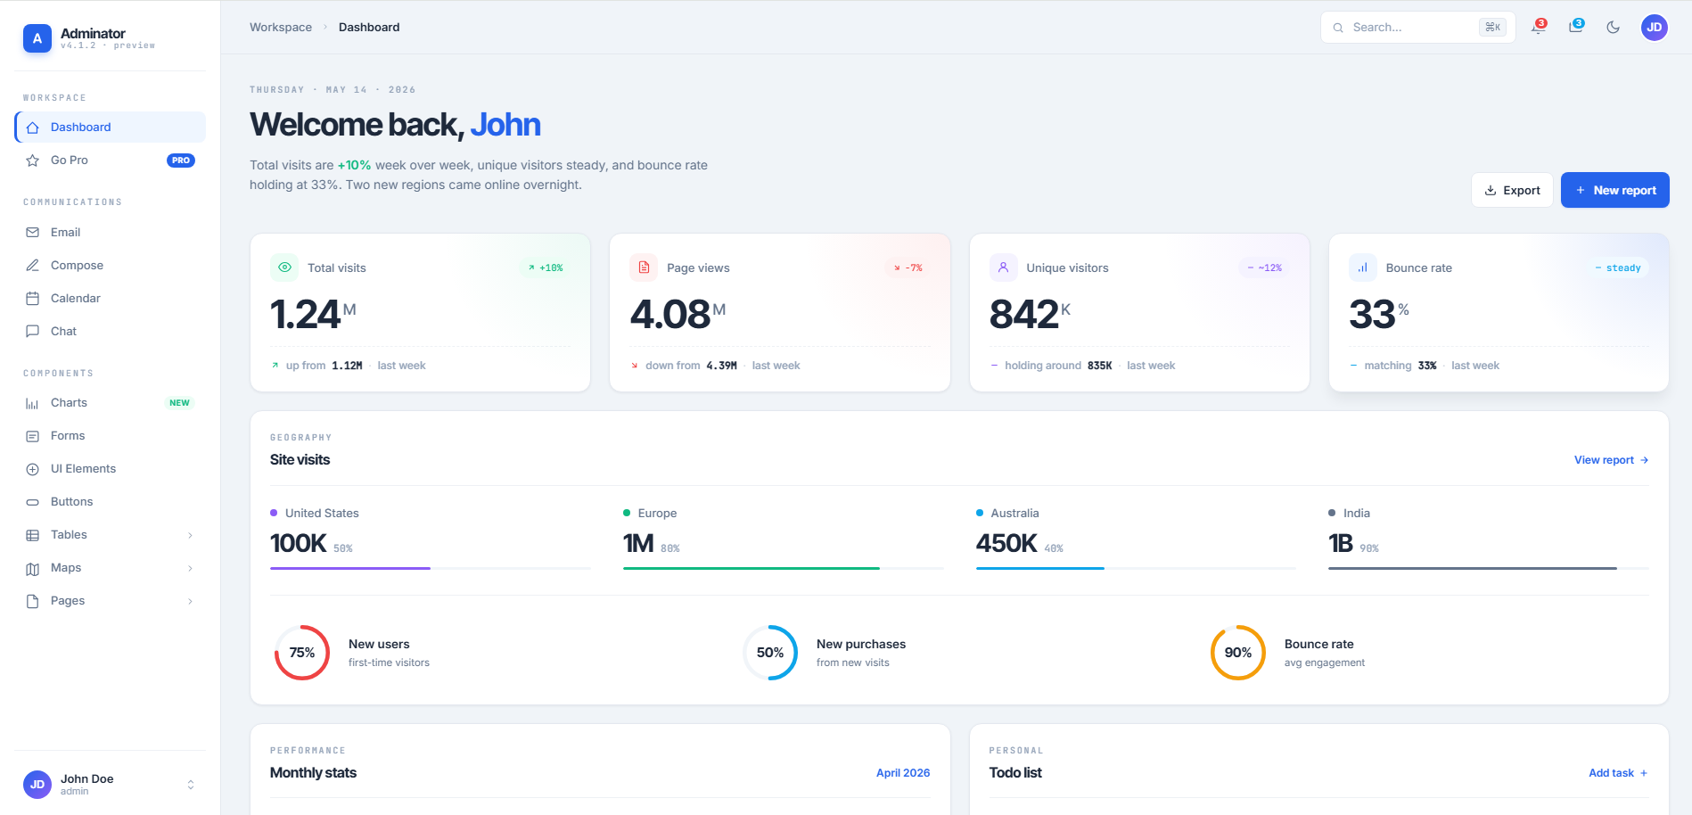Open John Doe account switcher chevron

pos(190,785)
